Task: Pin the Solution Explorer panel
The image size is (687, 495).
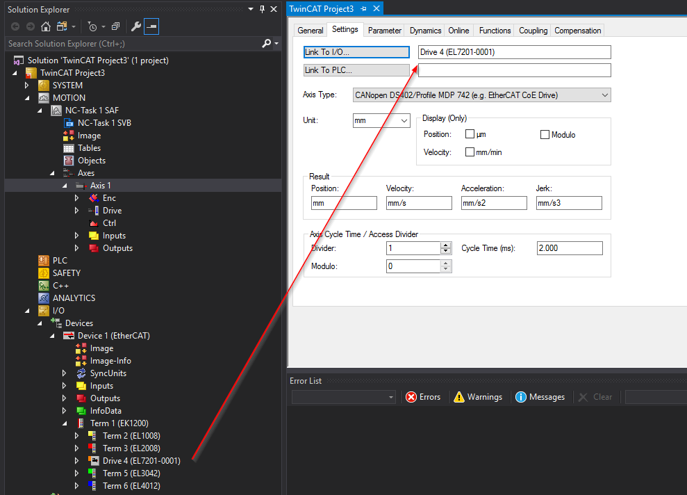Action: [262, 9]
